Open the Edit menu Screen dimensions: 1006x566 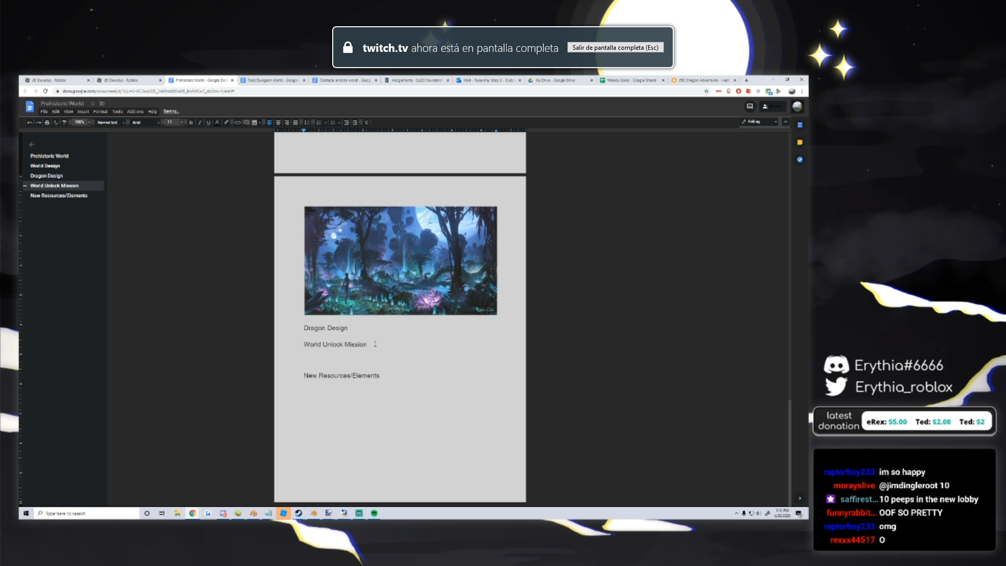[56, 112]
